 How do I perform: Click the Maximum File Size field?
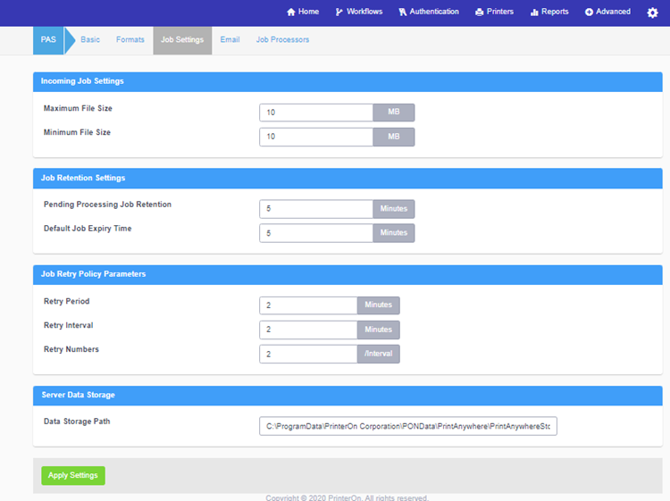coord(316,113)
